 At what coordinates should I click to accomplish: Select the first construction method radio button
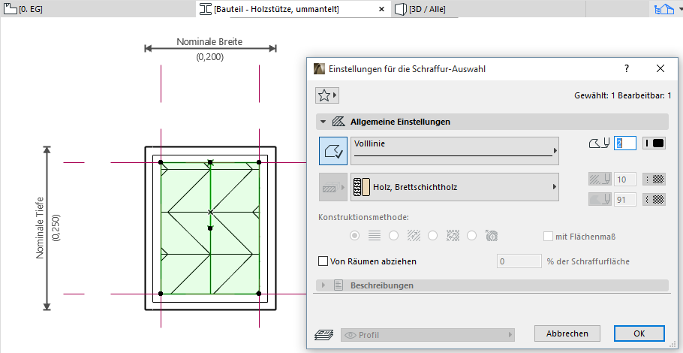pos(355,236)
